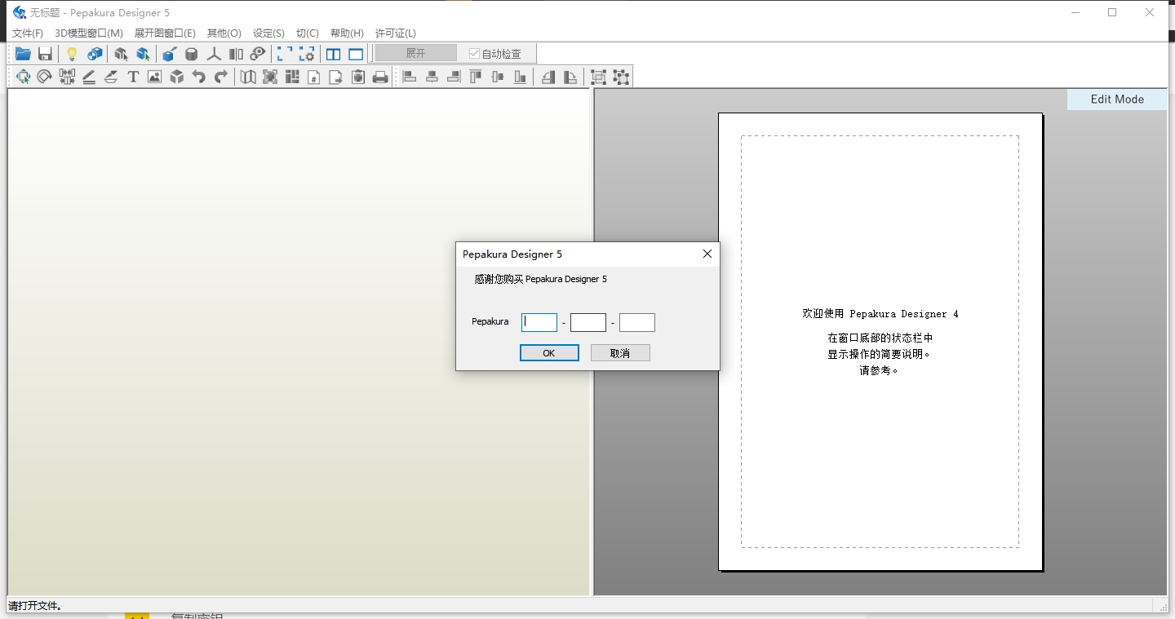Image resolution: width=1175 pixels, height=619 pixels.
Task: Select the move parts tool icon
Action: coord(23,77)
